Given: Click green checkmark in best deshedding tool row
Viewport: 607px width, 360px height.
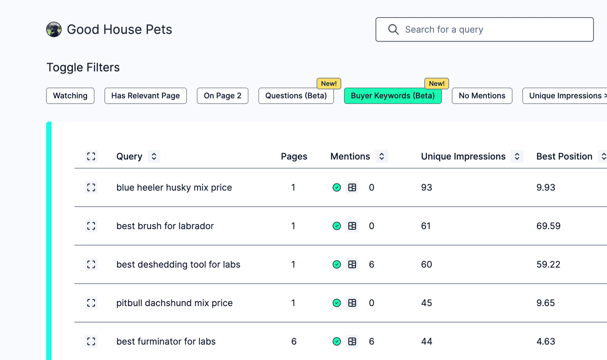Looking at the screenshot, I should click(x=336, y=264).
